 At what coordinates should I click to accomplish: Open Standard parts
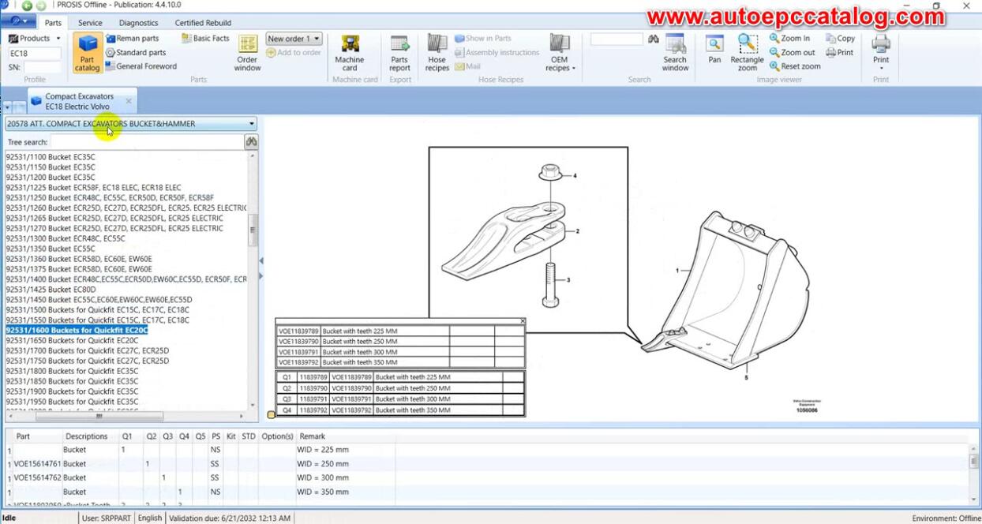(x=136, y=52)
